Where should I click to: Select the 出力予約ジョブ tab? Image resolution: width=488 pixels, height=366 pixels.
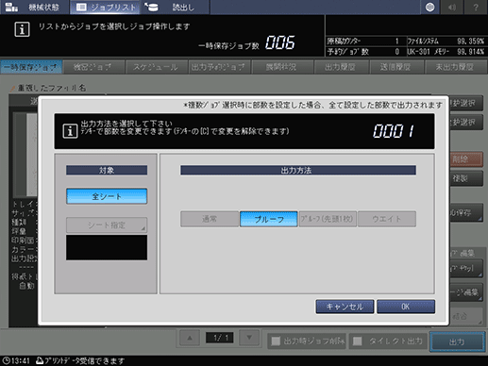click(219, 67)
